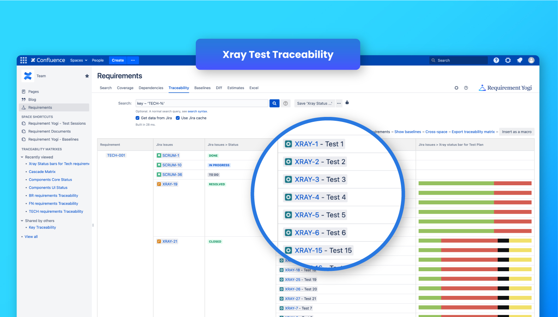Click Xray status bar in XRAY-25 row
This screenshot has height=317, width=558.
[x=475, y=279]
